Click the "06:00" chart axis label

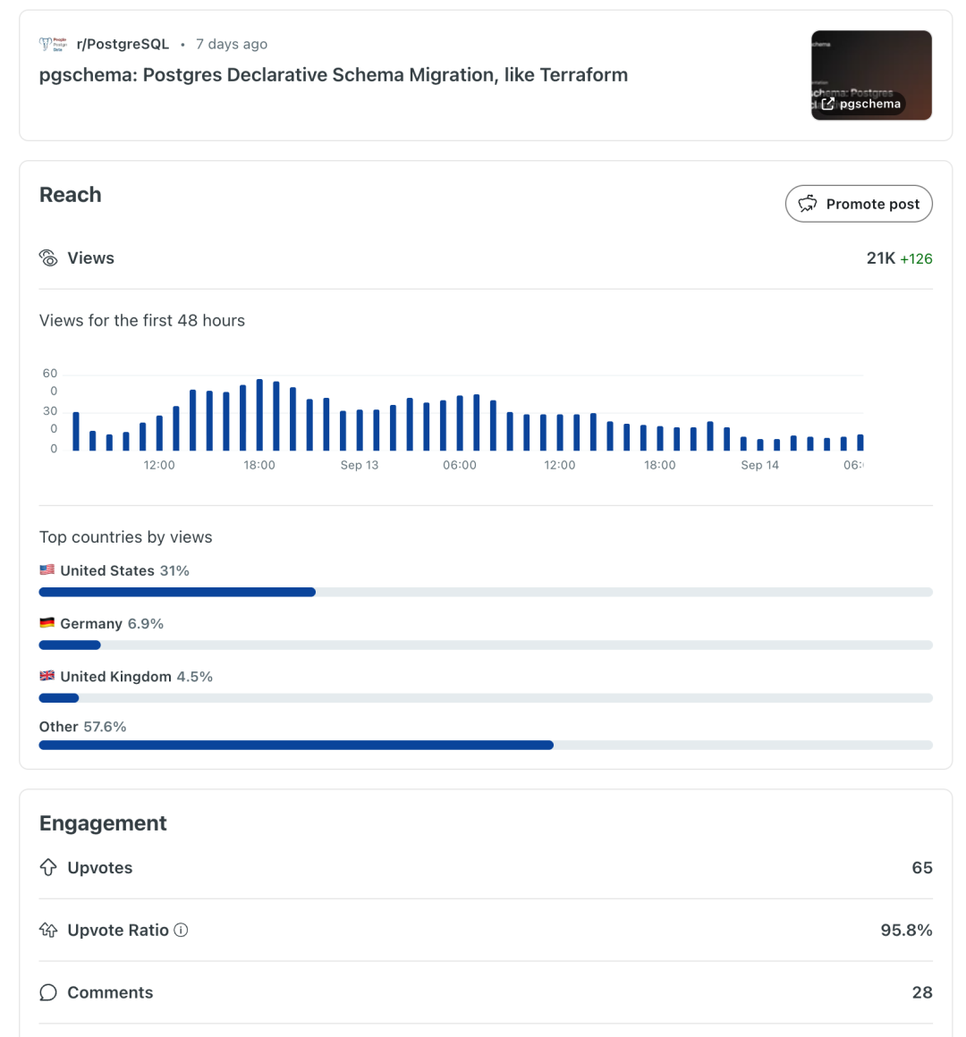click(460, 465)
